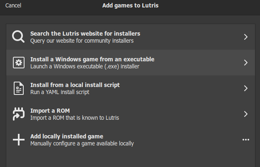Click the Cancel button
This screenshot has height=167, width=260.
coord(13,5)
